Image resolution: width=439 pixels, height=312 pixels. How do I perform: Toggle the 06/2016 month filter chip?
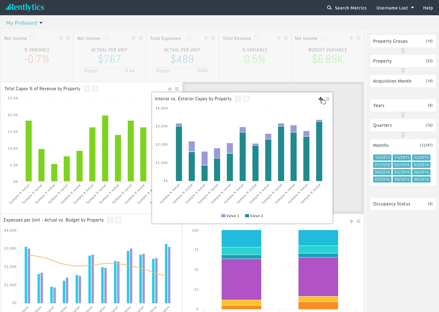coord(421,172)
